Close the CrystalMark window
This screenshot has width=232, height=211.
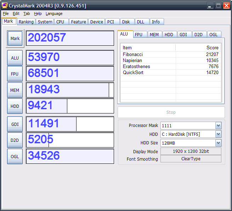[227, 6]
